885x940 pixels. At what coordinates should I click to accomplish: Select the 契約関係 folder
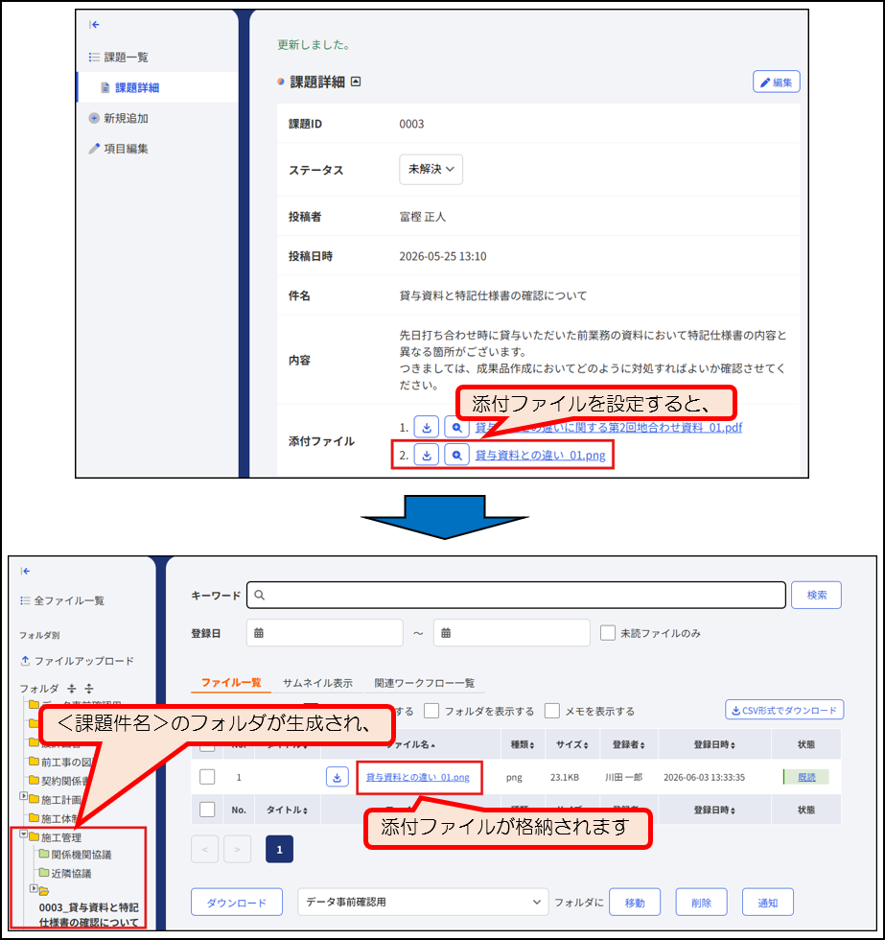[59, 781]
